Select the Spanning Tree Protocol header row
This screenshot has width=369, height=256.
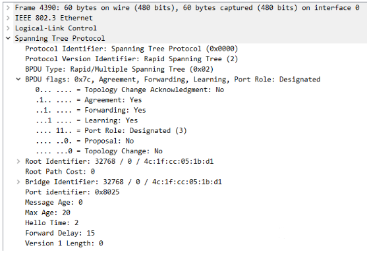[x=60, y=38]
